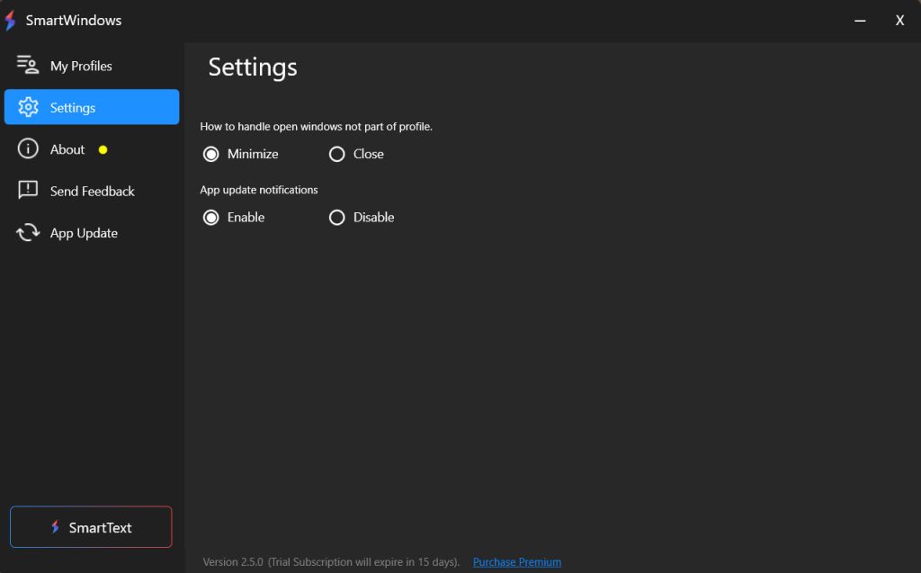Click the App Update refresh arrows icon
The image size is (921, 573).
point(28,233)
